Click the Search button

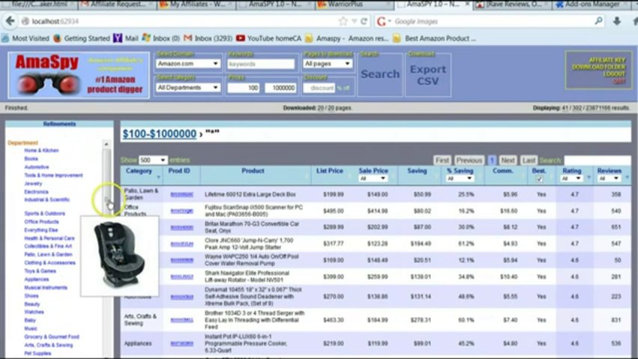pos(380,74)
